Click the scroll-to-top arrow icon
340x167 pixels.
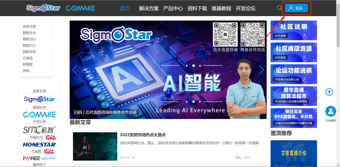coord(329,92)
